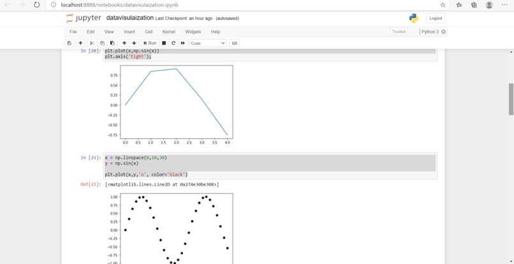Open the browser collections icon
The height and width of the screenshot is (264, 514).
click(x=474, y=5)
